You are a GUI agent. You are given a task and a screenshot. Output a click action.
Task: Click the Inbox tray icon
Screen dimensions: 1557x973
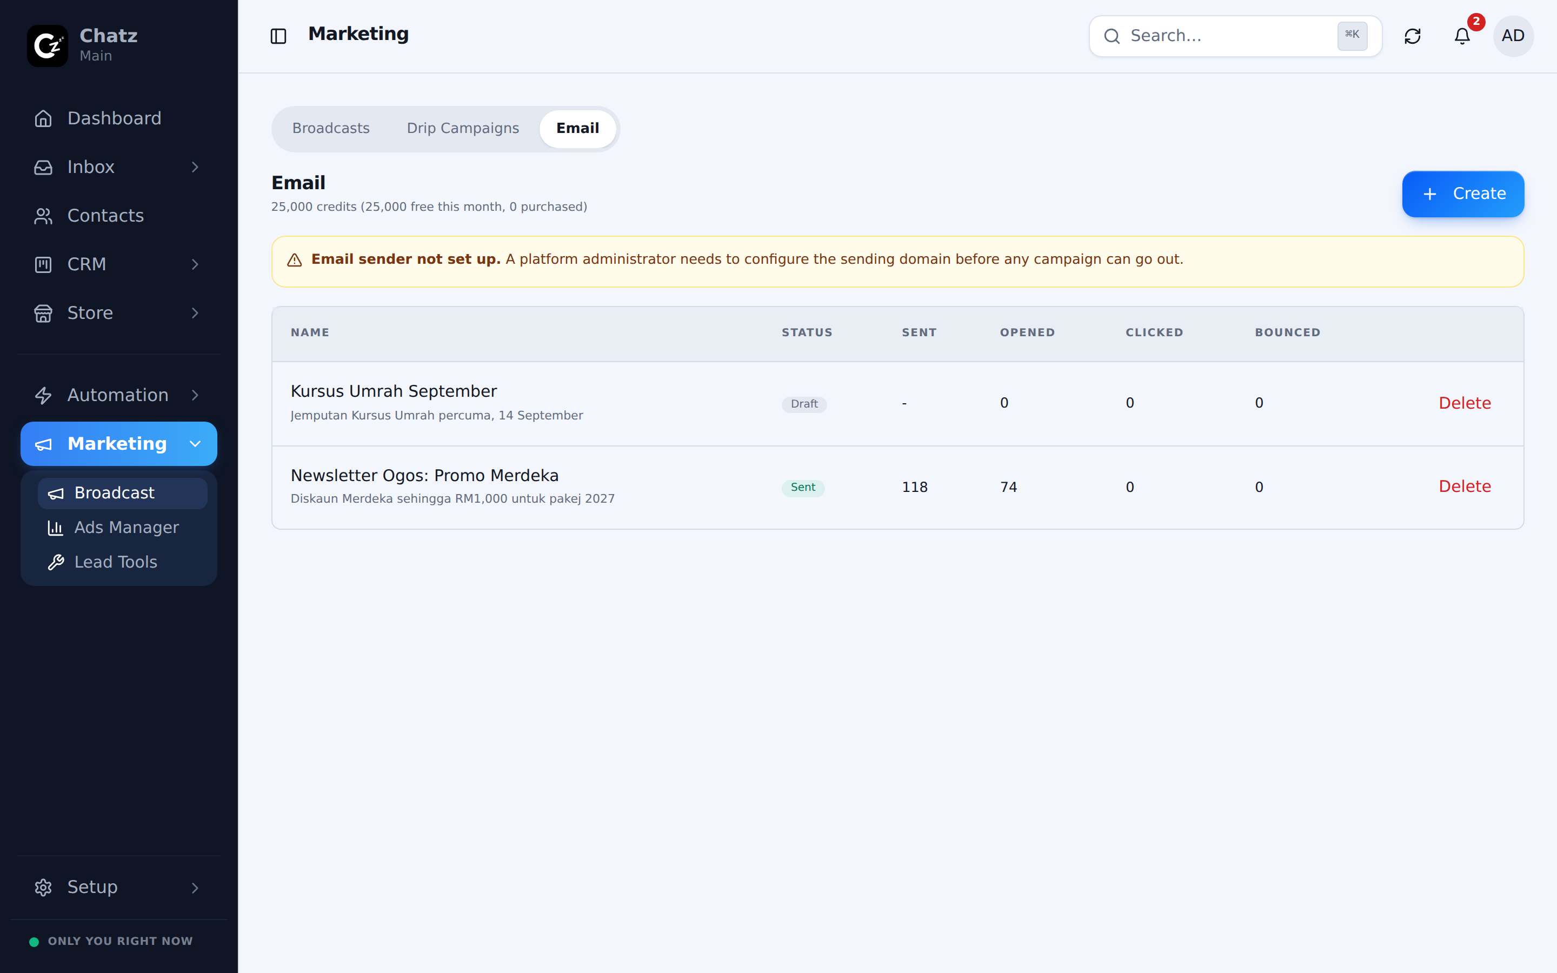(x=43, y=168)
